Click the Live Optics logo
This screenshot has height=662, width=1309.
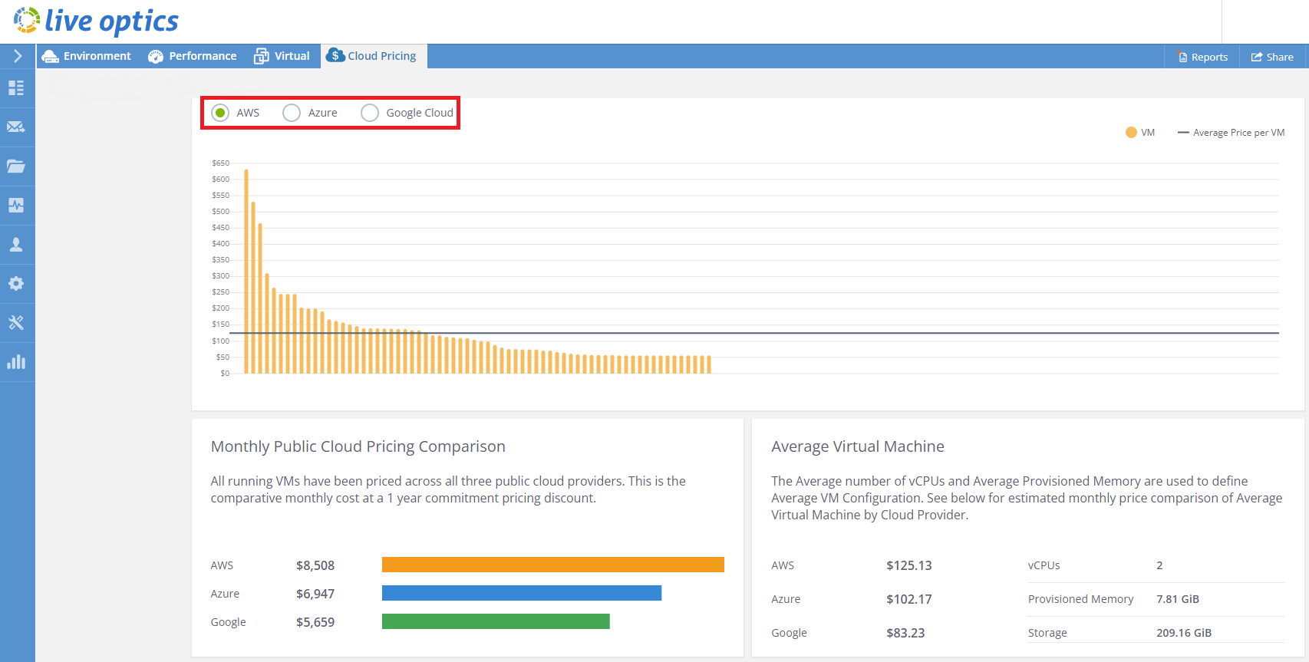[x=97, y=21]
